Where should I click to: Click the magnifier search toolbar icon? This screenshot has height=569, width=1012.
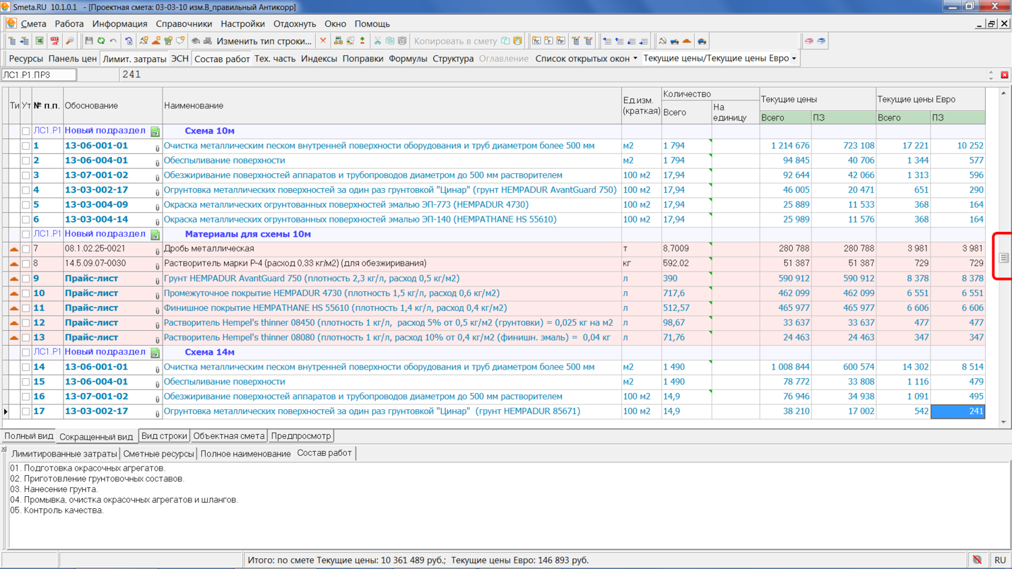pos(69,41)
